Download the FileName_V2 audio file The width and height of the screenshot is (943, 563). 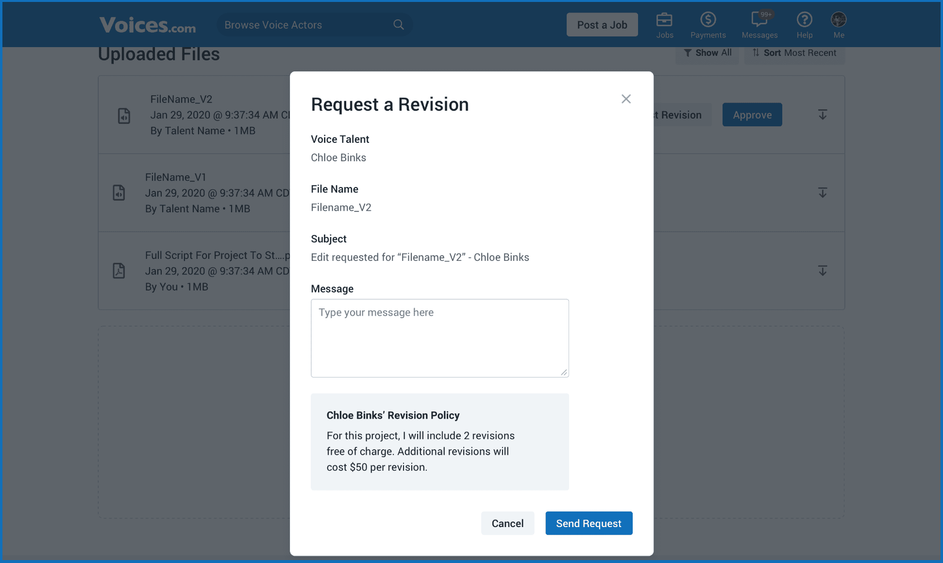(822, 115)
